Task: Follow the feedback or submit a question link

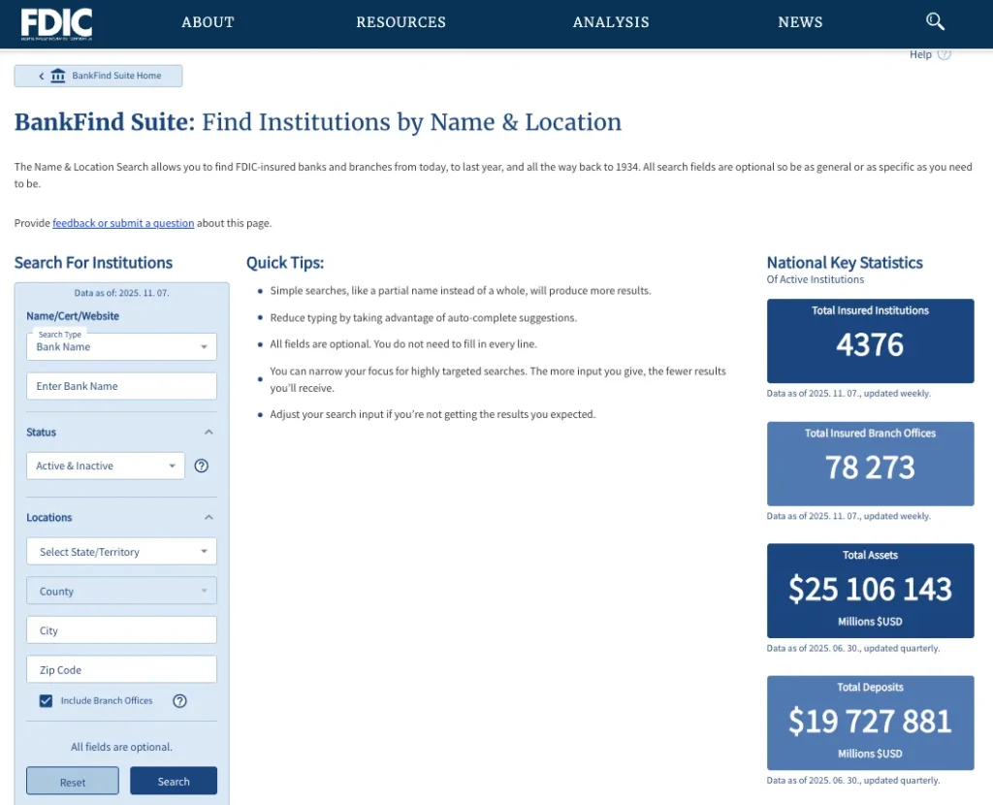Action: click(123, 223)
